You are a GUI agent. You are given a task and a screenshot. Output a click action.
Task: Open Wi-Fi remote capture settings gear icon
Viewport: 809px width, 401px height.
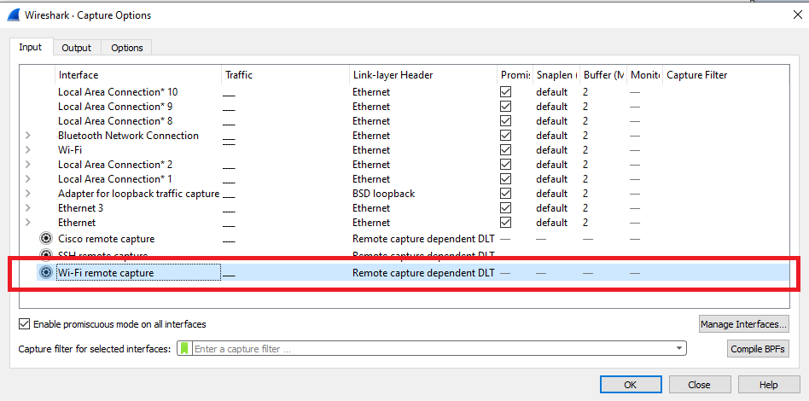point(46,272)
